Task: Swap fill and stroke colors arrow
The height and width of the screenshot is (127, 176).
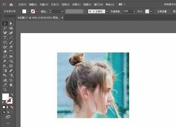Action: click(12, 95)
